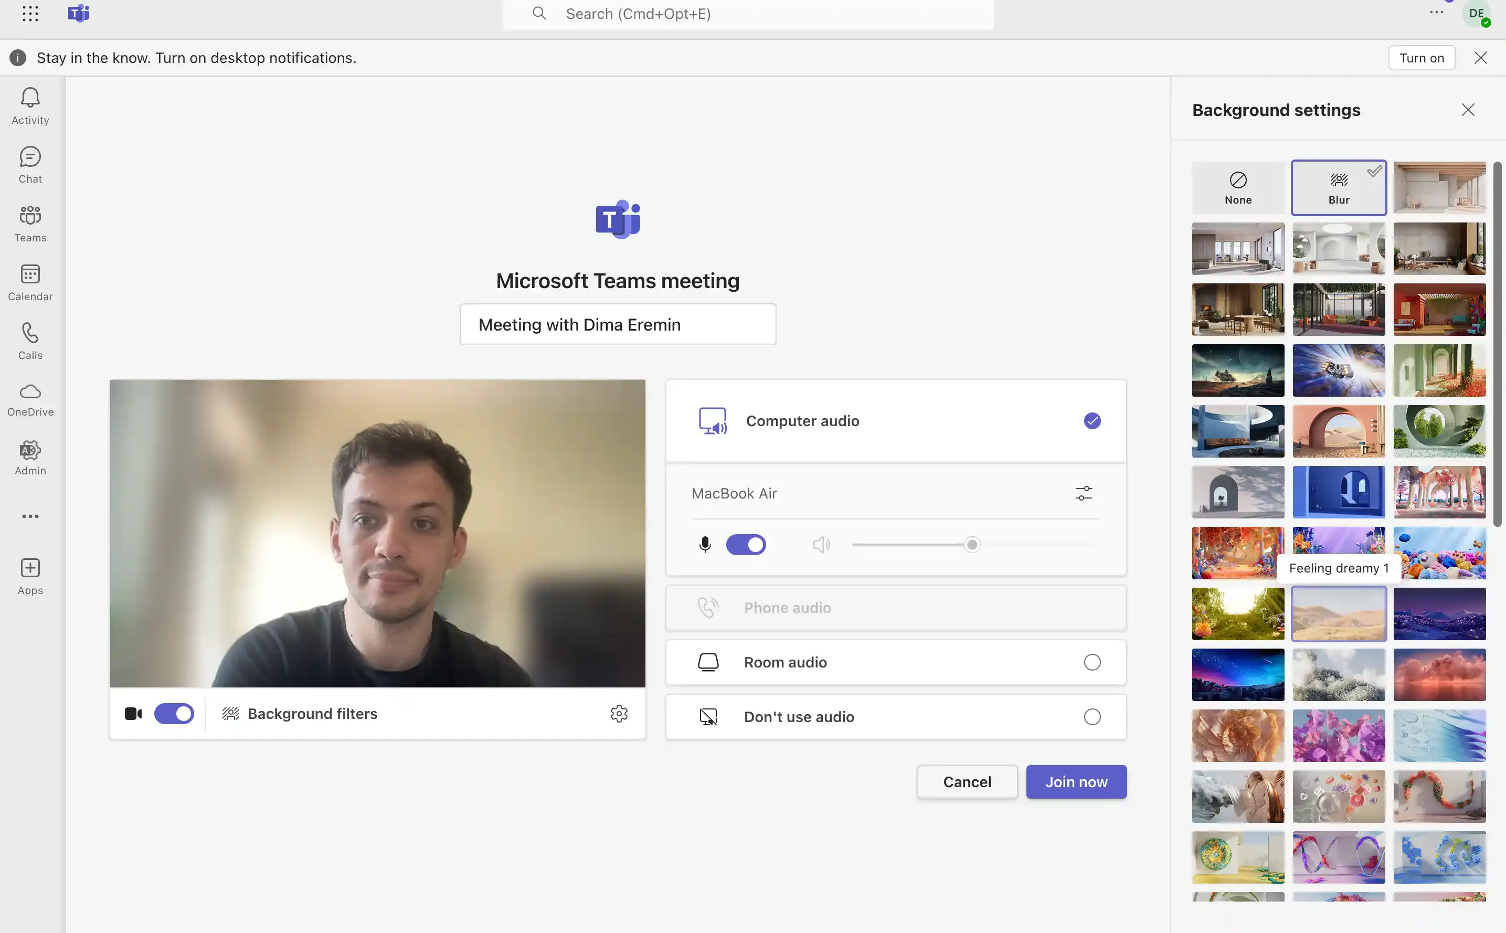1506x933 pixels.
Task: Click the Apps sidebar icon
Action: (29, 570)
